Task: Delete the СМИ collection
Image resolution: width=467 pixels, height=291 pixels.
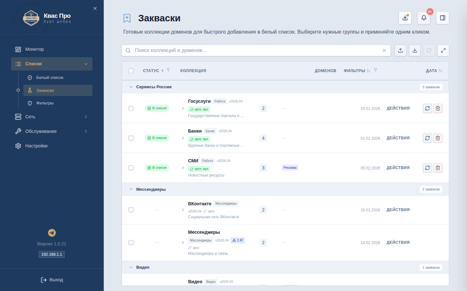Action: pos(438,168)
